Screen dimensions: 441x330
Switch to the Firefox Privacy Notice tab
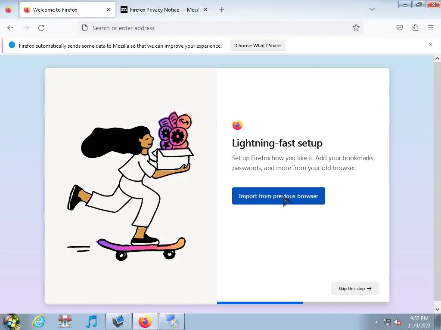pos(164,9)
